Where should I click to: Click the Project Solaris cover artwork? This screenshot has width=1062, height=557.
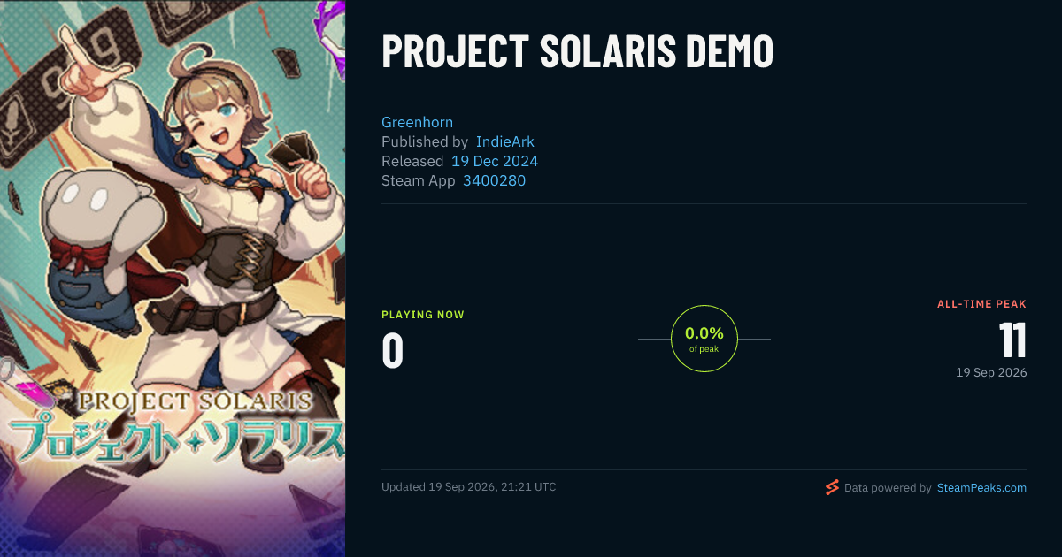tap(173, 278)
